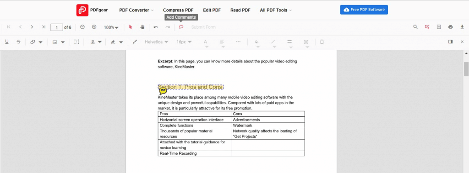Select the strikethrough annotation tool
Image resolution: width=469 pixels, height=173 pixels.
18,42
